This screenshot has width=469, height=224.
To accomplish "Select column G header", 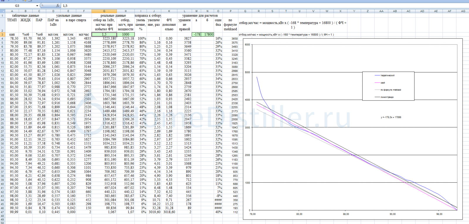I will point(104,11).
